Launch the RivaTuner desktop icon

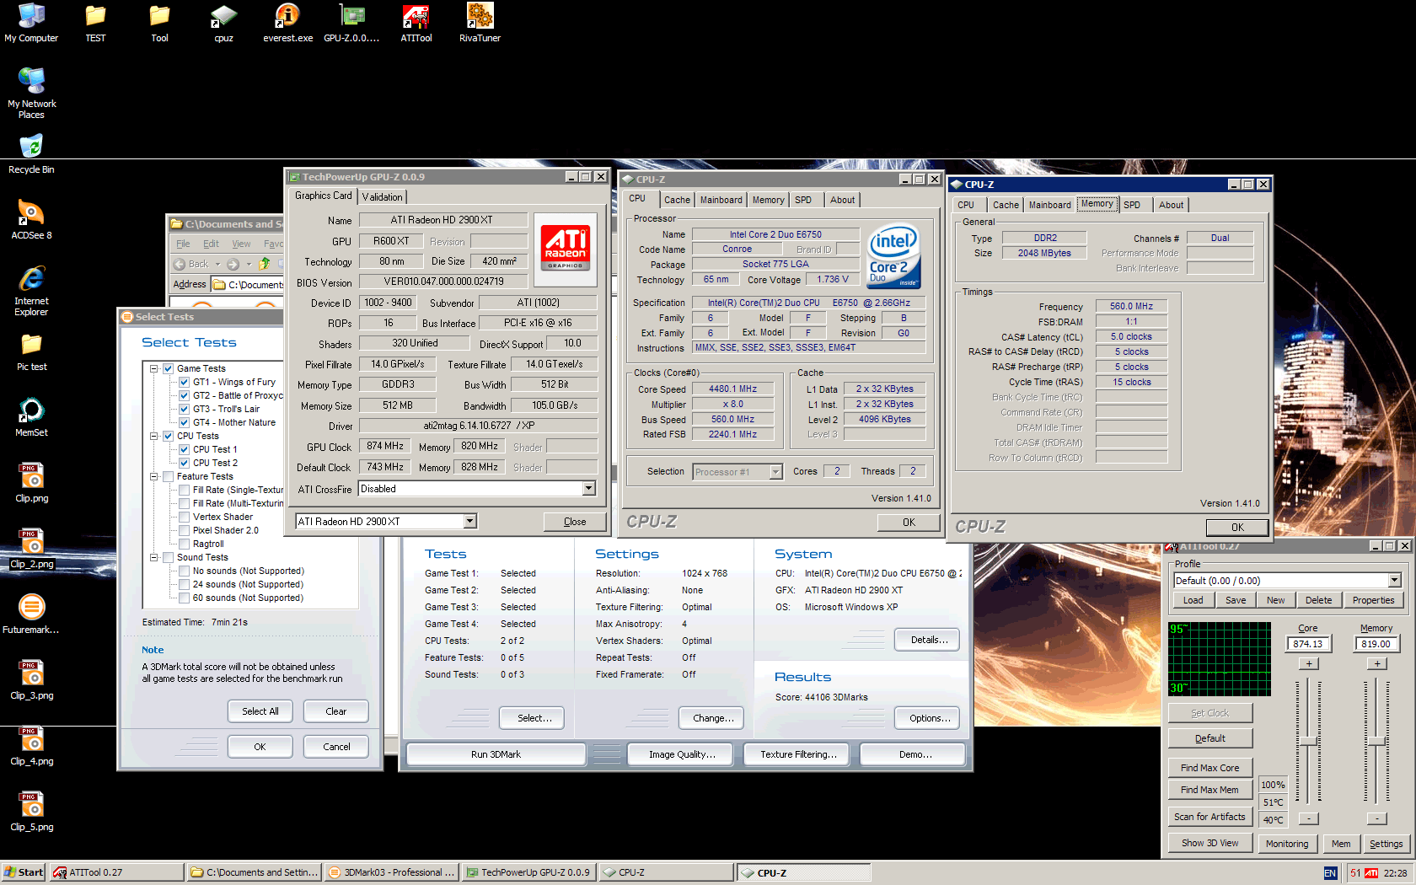click(480, 23)
